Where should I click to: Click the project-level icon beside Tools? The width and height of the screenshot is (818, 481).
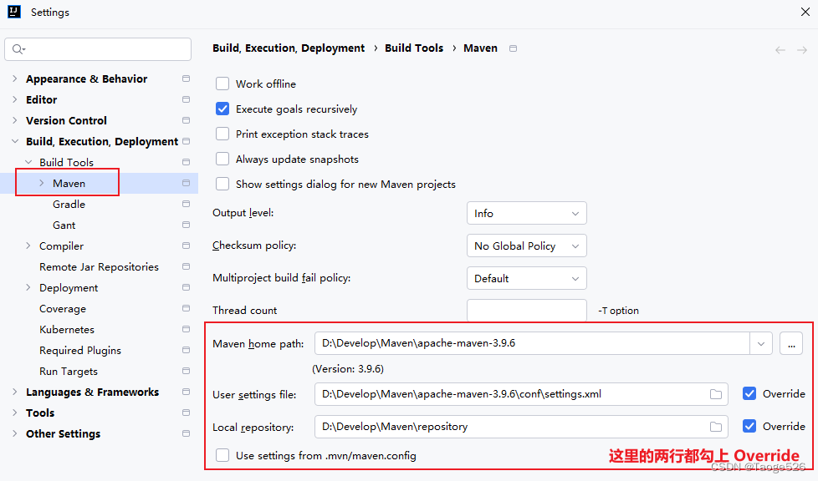point(186,413)
